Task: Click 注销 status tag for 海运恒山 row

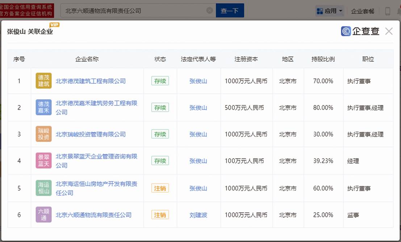Action: pos(160,188)
